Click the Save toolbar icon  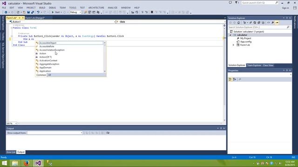pos(28,12)
